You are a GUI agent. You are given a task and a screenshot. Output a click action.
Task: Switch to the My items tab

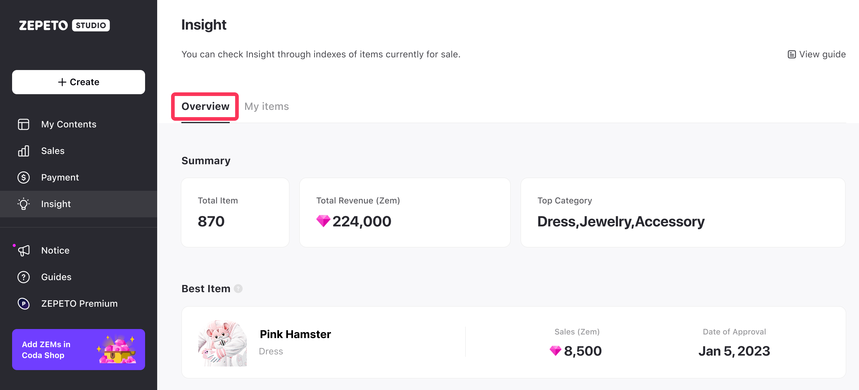[267, 106]
